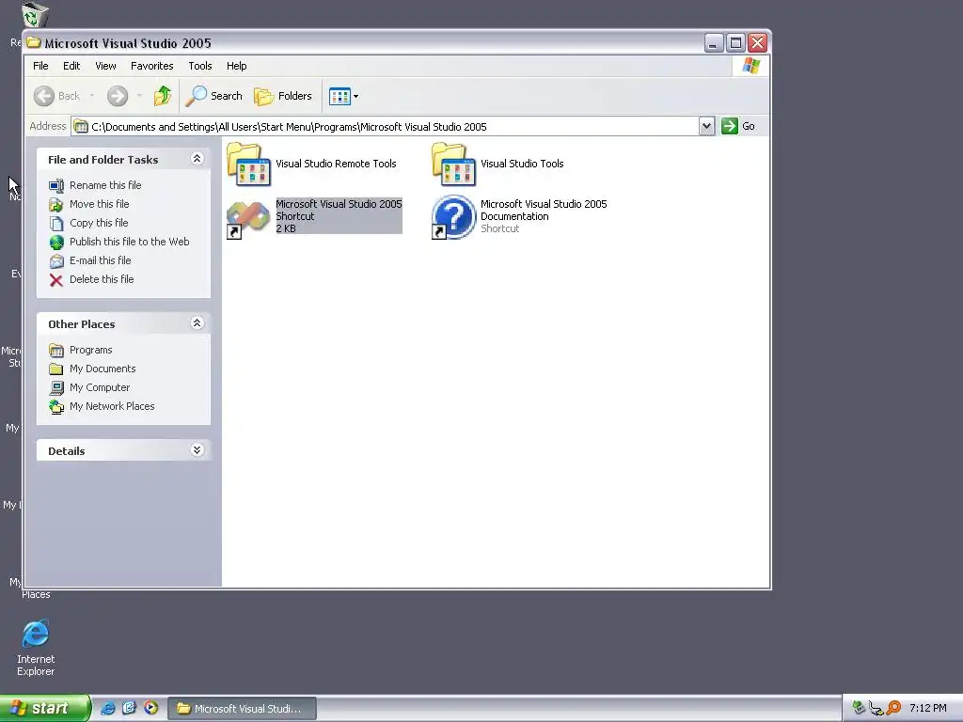Click the E-mail envelope icon
This screenshot has height=722, width=963.
click(x=56, y=261)
